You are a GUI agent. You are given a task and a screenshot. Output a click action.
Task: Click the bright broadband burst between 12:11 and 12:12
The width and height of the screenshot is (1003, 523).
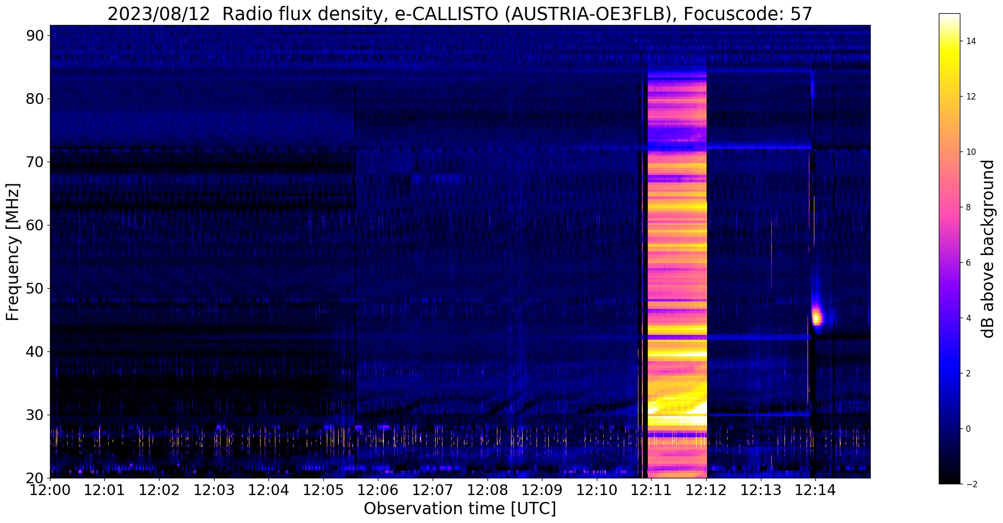[677, 274]
